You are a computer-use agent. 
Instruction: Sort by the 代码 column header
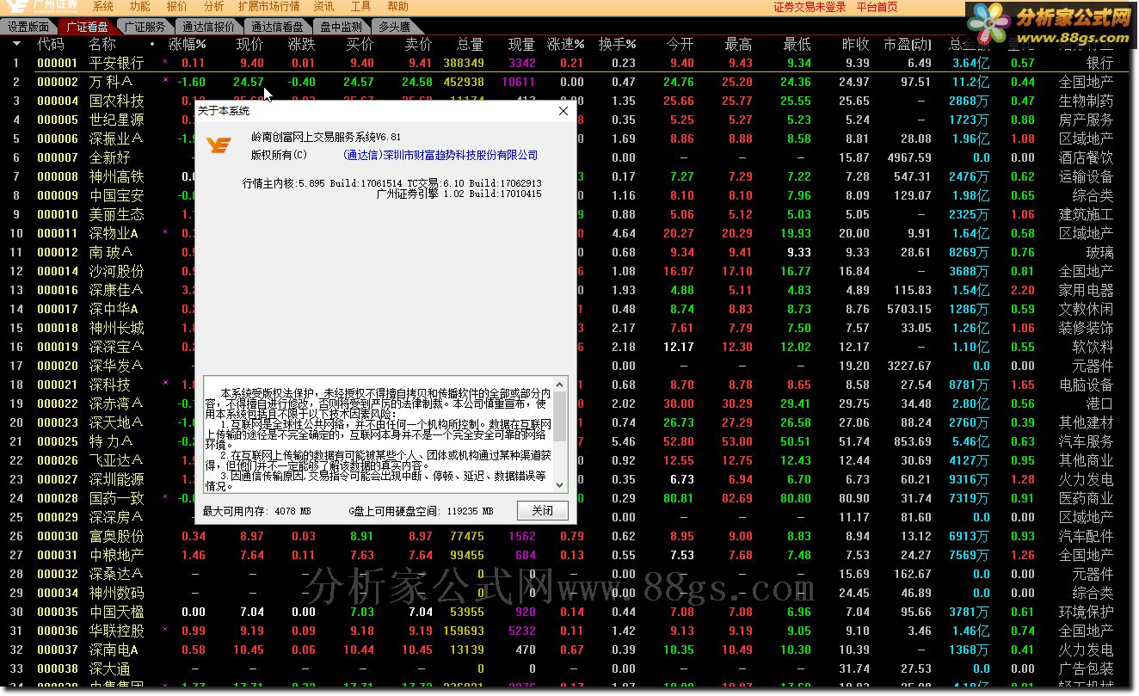coord(51,44)
